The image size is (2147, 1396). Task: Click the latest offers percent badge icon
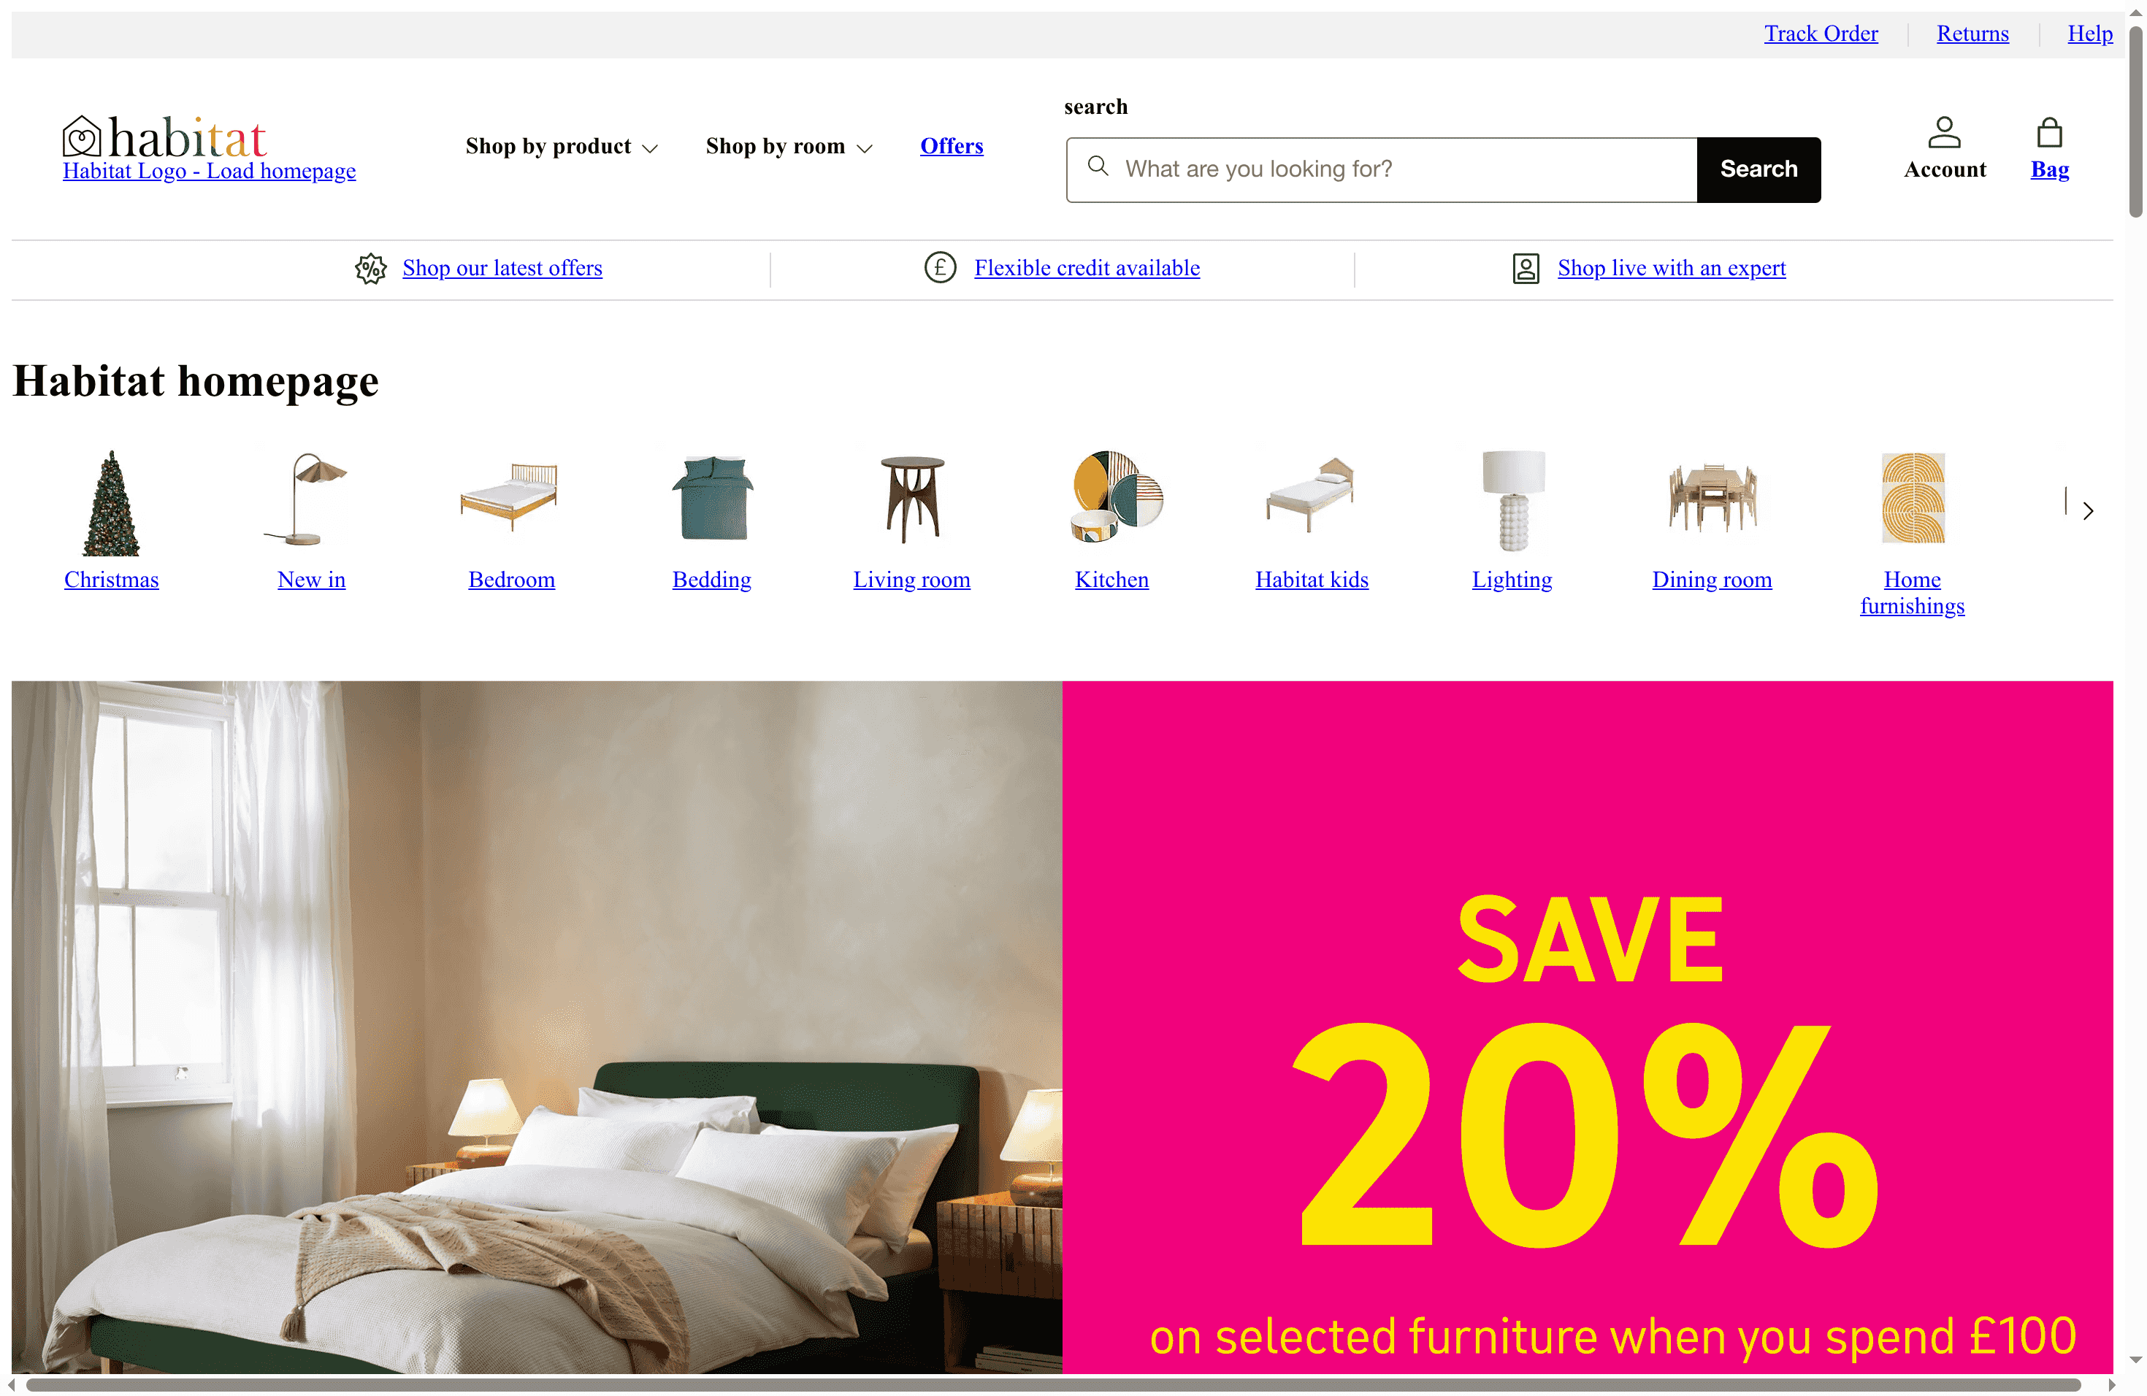click(371, 269)
